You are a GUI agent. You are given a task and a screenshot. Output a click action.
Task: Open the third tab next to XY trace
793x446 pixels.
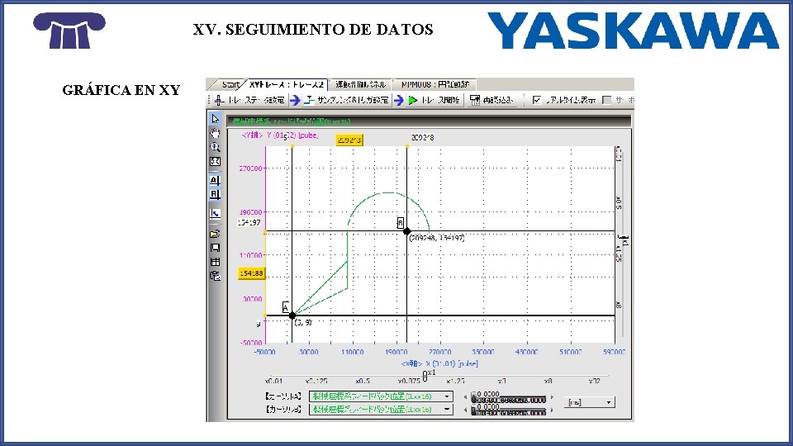[x=360, y=84]
